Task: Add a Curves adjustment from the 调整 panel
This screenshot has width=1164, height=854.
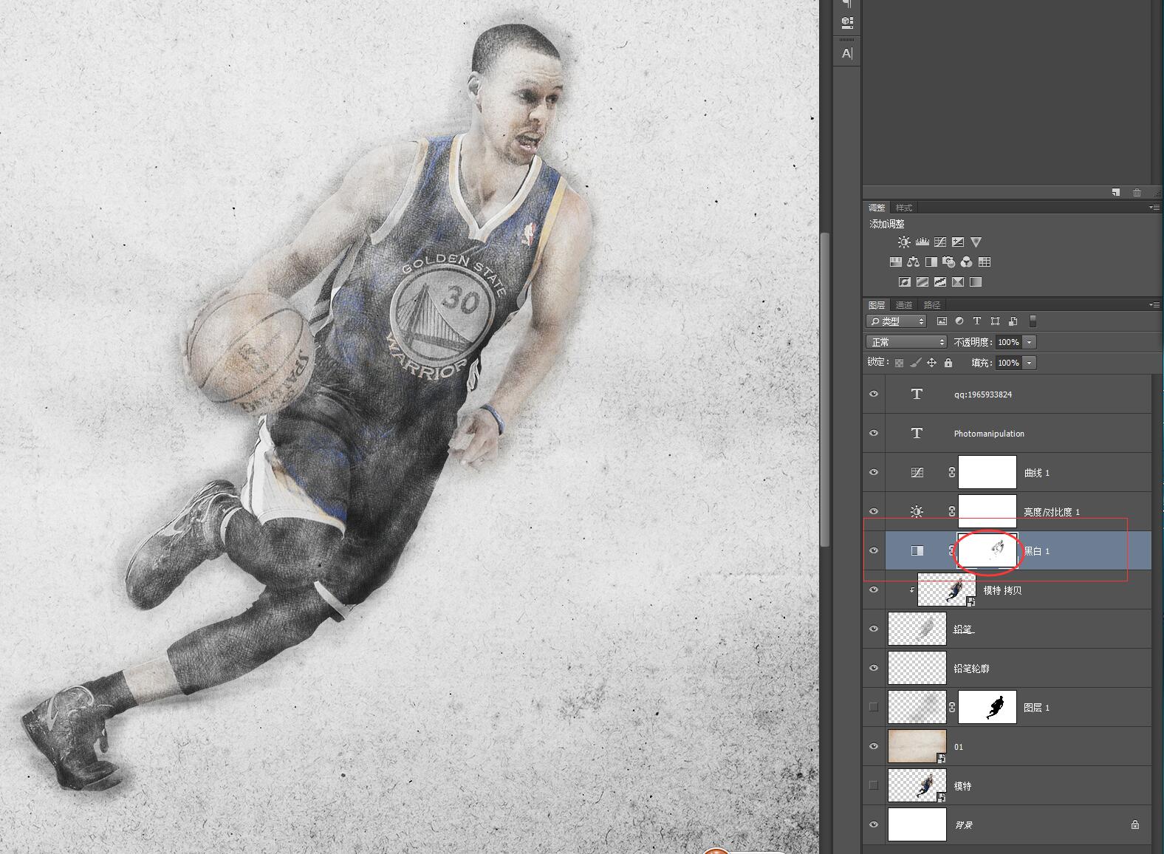Action: pos(940,242)
